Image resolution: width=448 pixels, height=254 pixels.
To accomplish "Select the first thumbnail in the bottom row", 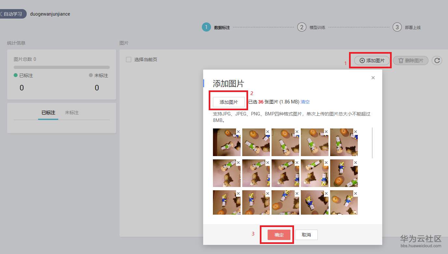I will (227, 202).
